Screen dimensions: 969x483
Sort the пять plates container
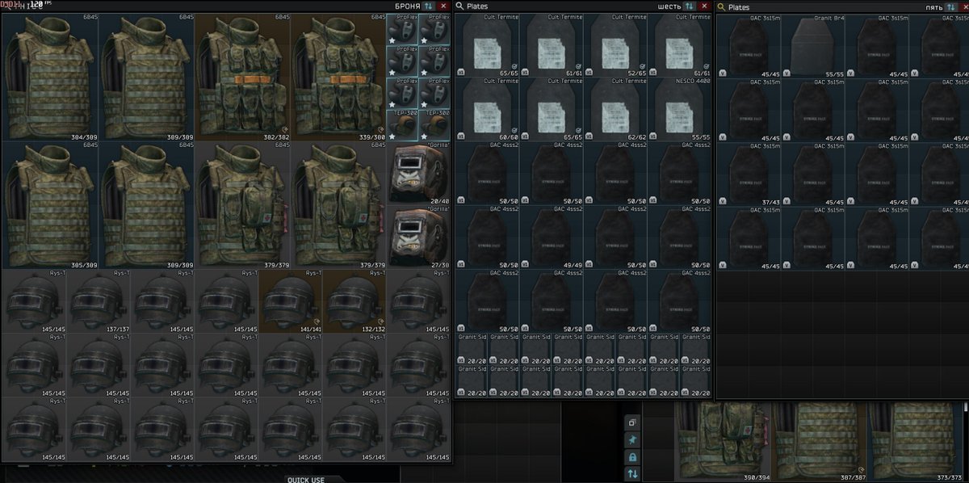950,6
